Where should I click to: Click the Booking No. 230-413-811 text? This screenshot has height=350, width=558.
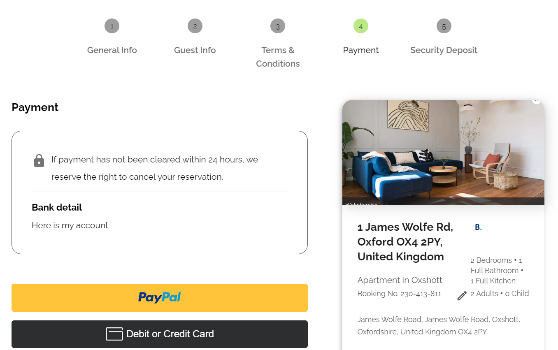pyautogui.click(x=399, y=294)
